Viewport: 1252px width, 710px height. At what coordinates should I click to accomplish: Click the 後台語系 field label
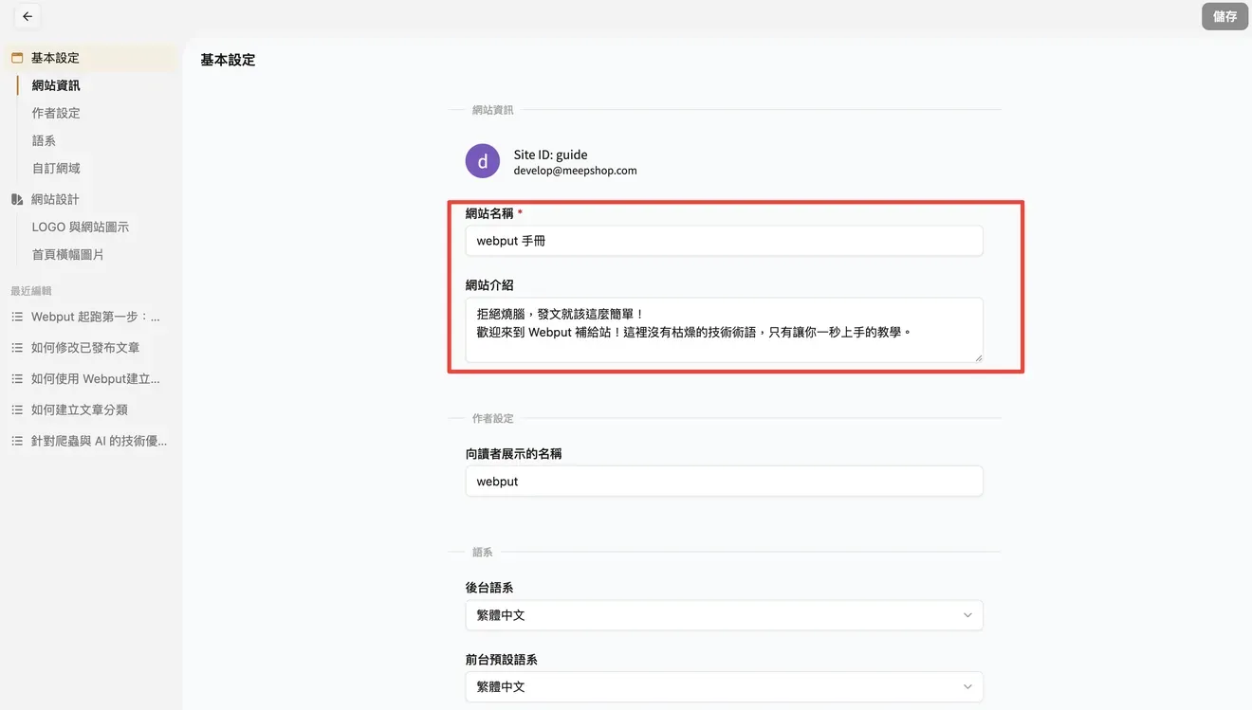coord(489,588)
